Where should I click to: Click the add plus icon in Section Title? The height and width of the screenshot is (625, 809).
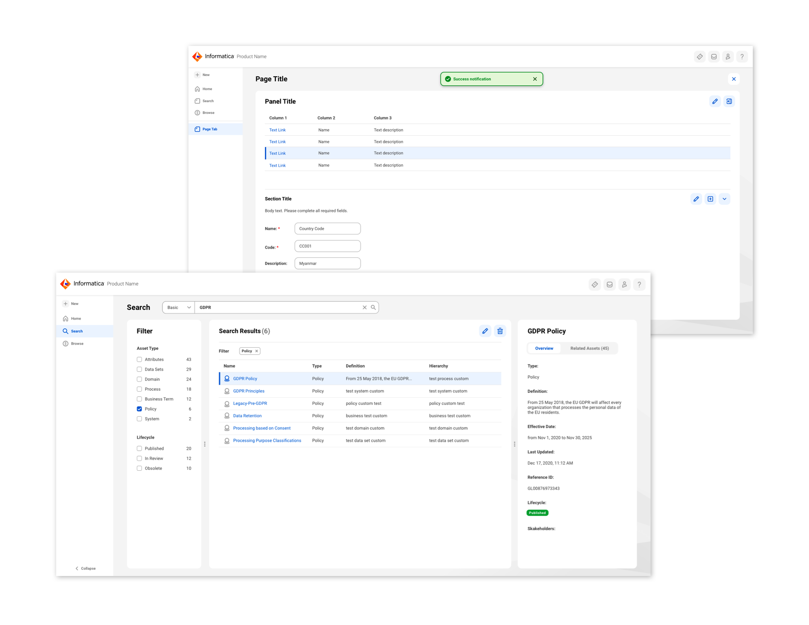pos(710,199)
